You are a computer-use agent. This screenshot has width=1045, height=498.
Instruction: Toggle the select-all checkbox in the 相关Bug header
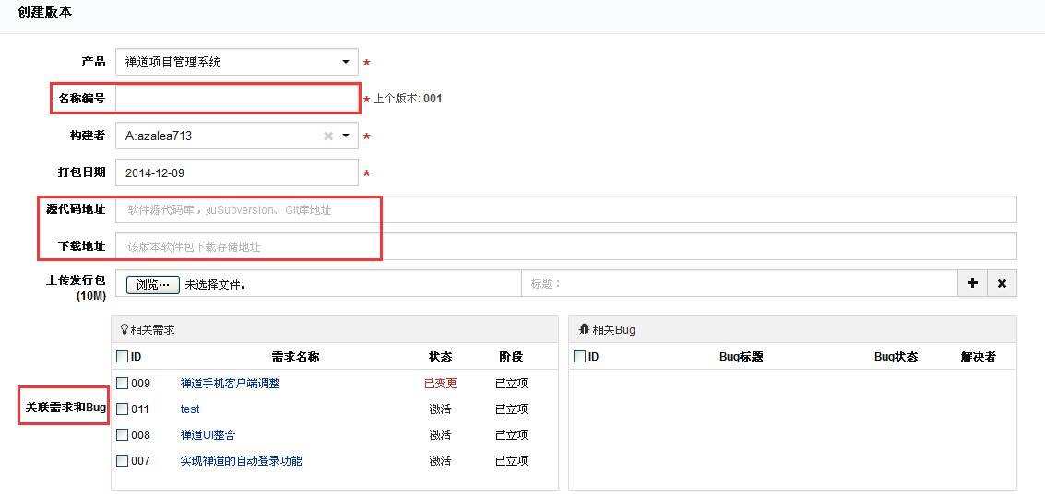(x=579, y=357)
